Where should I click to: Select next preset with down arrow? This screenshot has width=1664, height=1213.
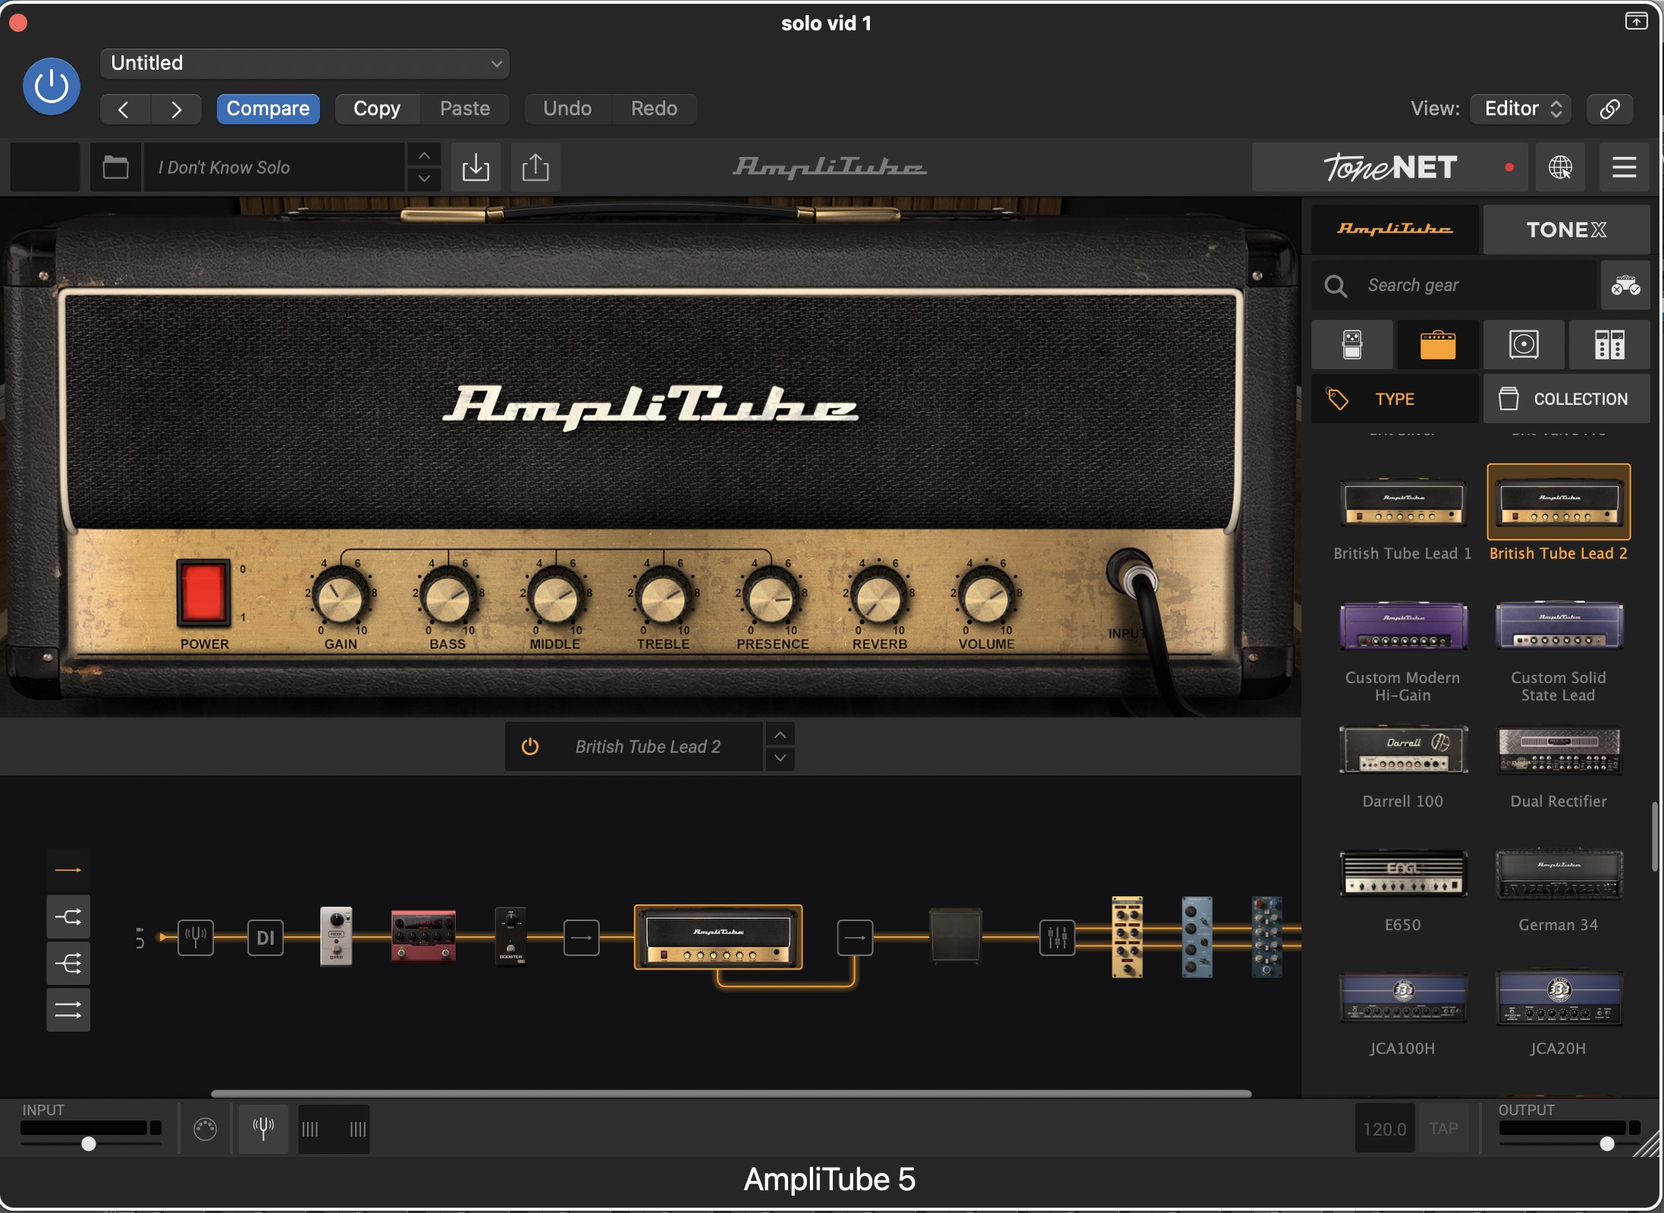424,179
